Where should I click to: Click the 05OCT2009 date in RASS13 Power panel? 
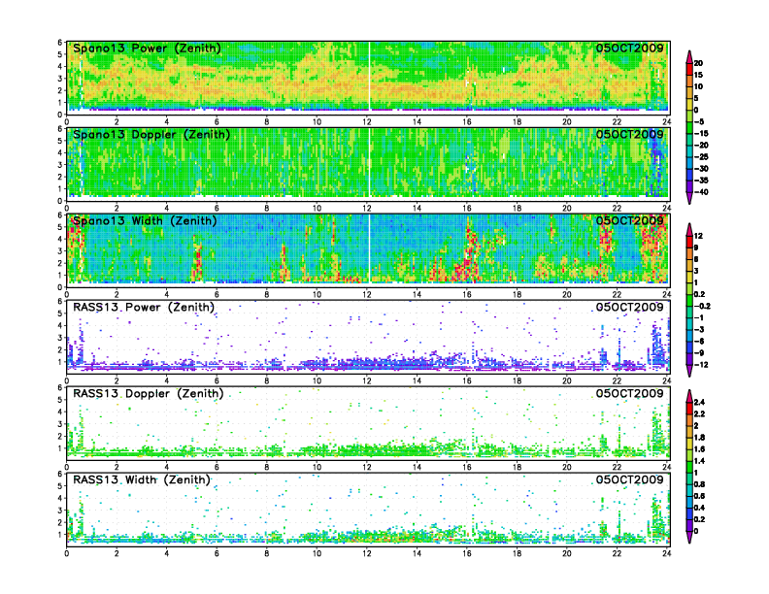point(630,308)
